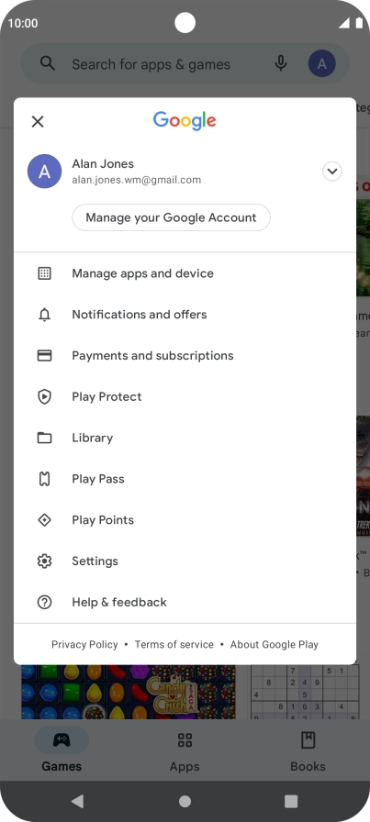Open the Terms of service link

tap(174, 644)
